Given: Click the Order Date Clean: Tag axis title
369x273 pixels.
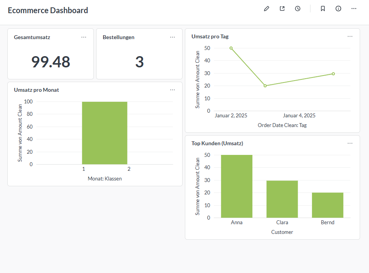Looking at the screenshot, I should point(282,125).
